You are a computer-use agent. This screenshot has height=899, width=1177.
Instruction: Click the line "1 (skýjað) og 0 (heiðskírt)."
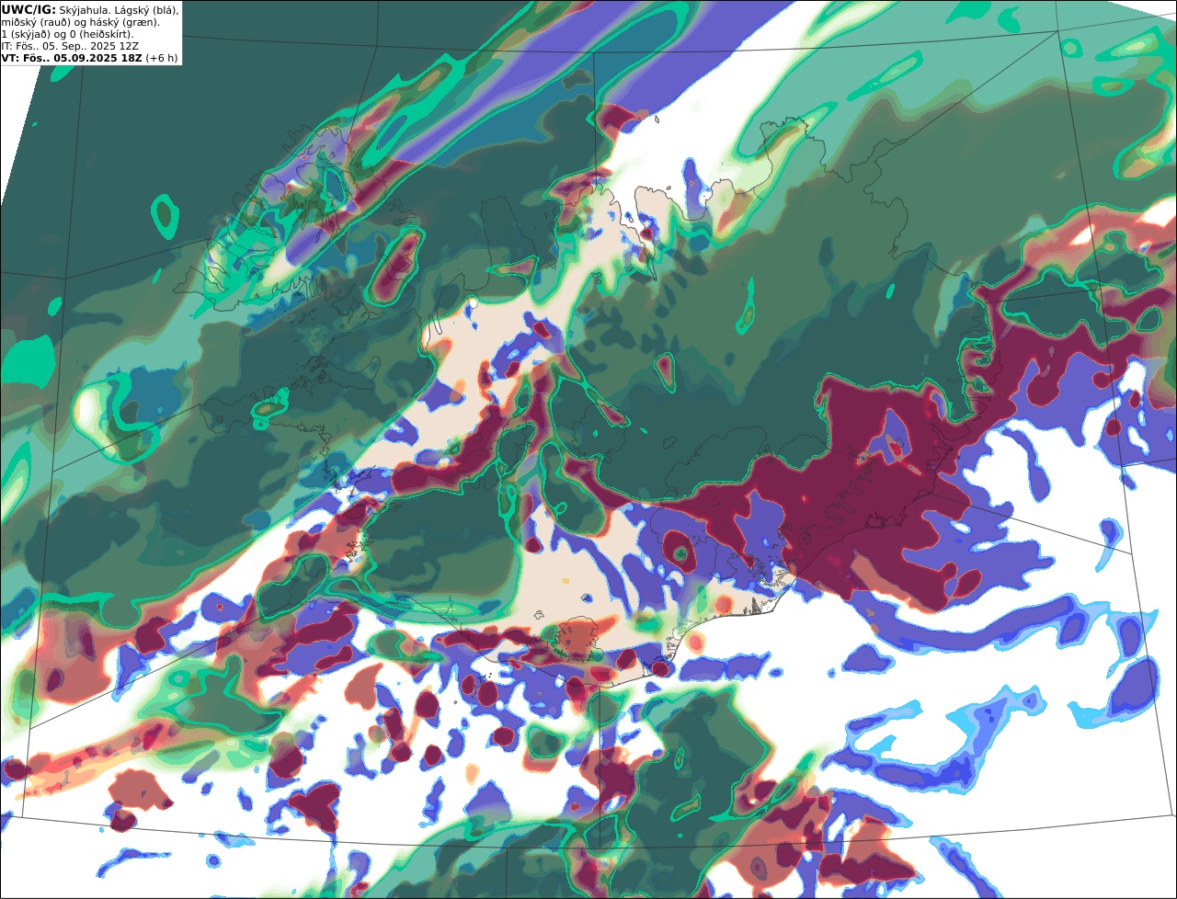tap(67, 34)
